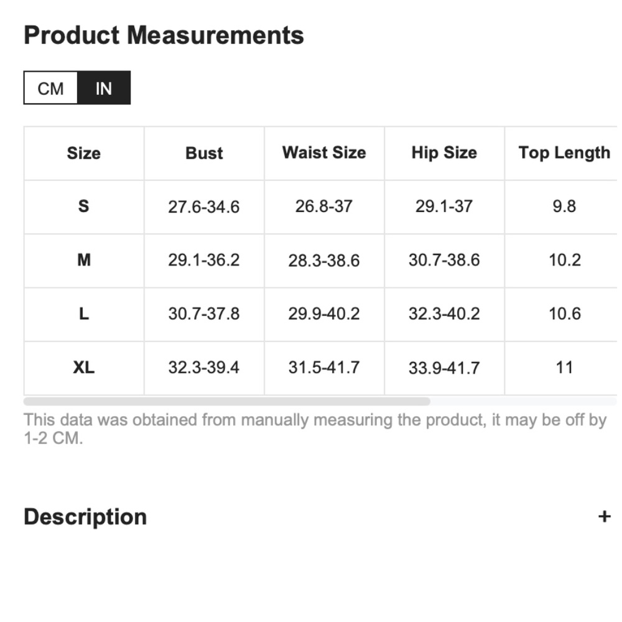Open the Description heading
The width and height of the screenshot is (622, 622).
tap(85, 516)
